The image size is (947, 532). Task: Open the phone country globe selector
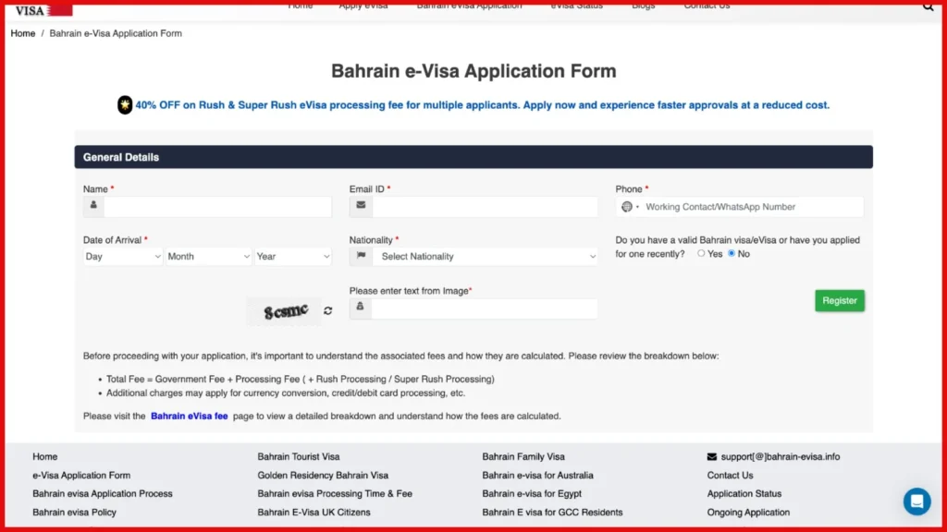pos(629,207)
